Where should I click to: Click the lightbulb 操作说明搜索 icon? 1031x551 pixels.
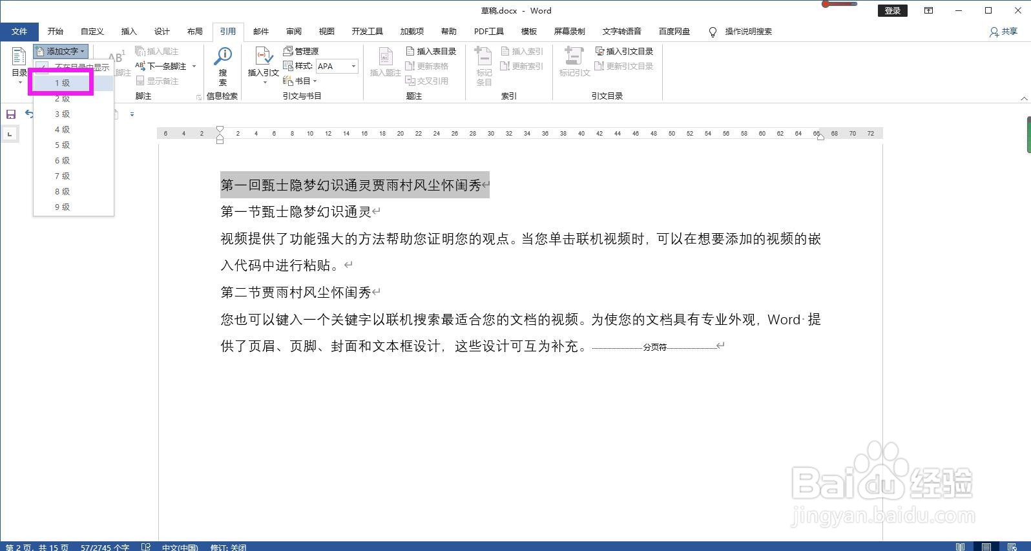coord(713,32)
